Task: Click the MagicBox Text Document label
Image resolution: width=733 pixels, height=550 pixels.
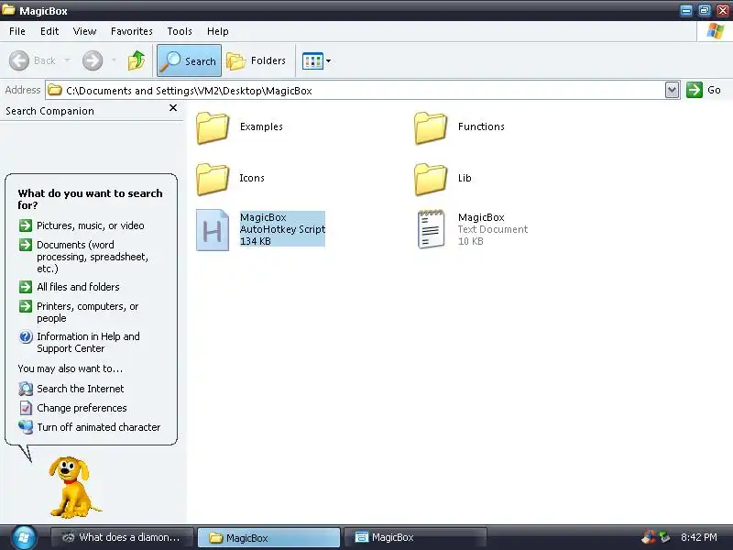Action: pyautogui.click(x=493, y=229)
